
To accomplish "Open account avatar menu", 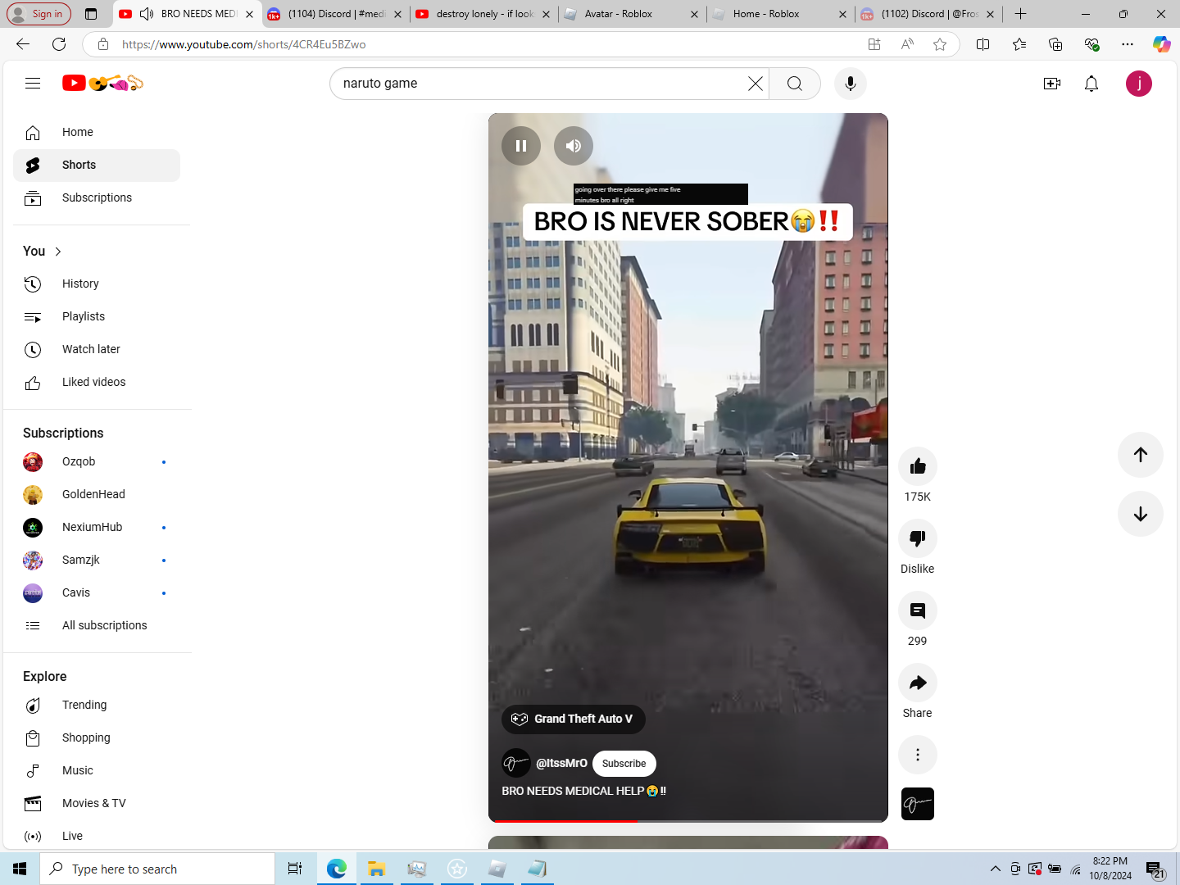I will click(x=1139, y=84).
